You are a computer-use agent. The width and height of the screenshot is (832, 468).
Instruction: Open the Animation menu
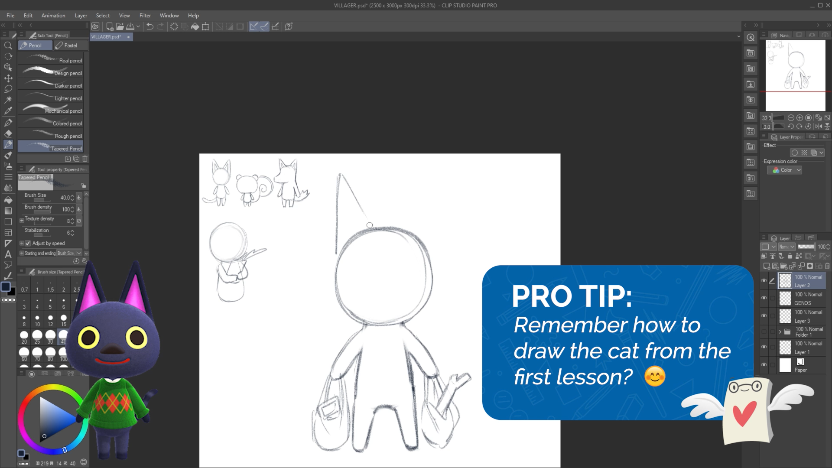53,16
